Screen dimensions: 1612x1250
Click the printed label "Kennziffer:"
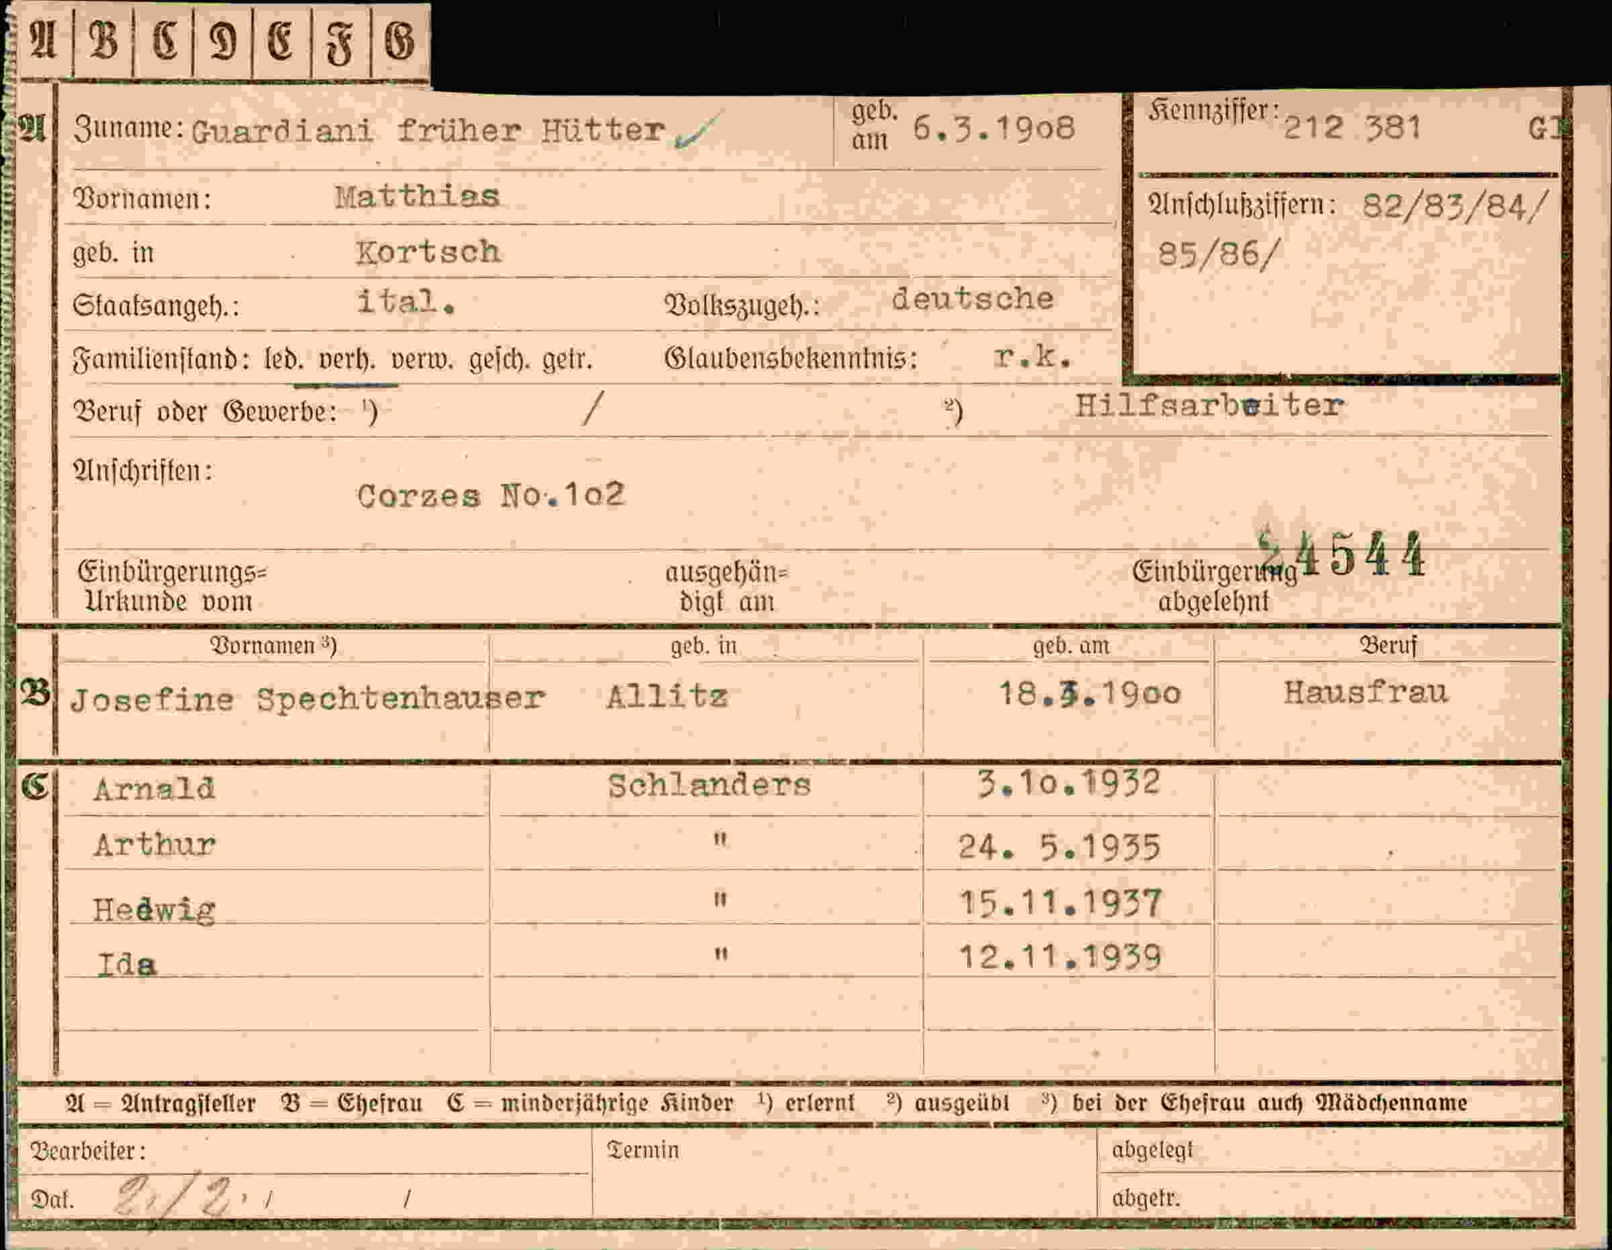pyautogui.click(x=1214, y=111)
